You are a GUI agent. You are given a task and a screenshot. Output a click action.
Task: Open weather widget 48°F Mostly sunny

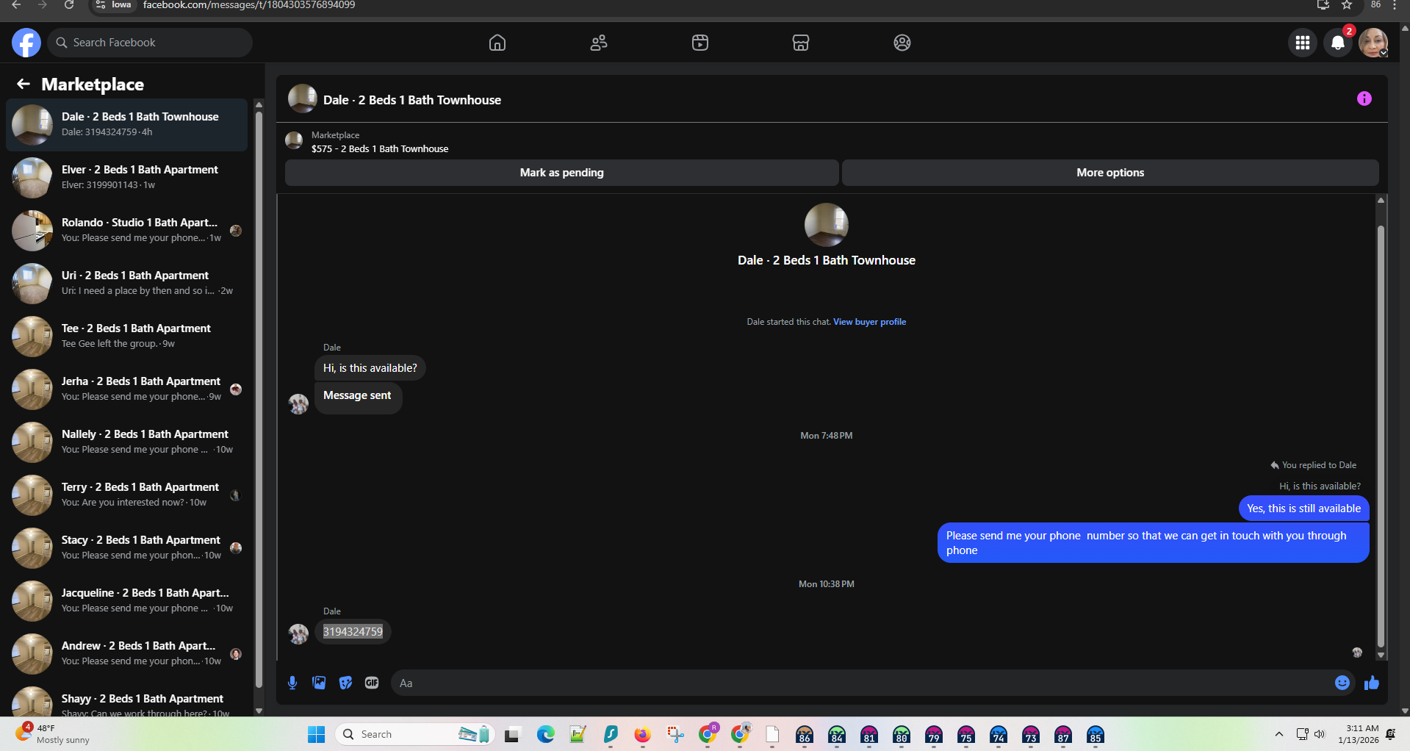tap(53, 733)
